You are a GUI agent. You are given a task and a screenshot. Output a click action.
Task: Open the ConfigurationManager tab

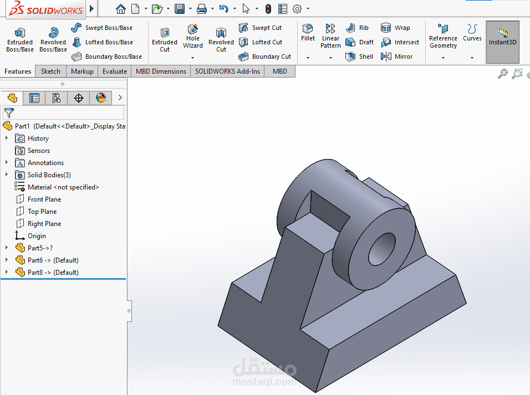point(56,98)
